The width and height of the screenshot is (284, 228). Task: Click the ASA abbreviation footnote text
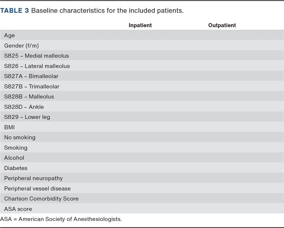tap(61, 219)
